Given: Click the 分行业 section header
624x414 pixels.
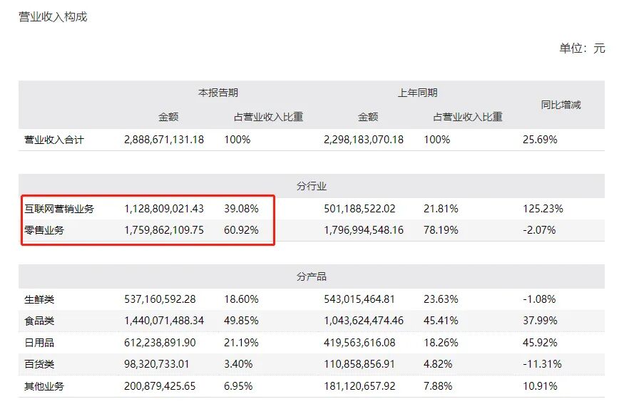Looking at the screenshot, I should pos(312,186).
